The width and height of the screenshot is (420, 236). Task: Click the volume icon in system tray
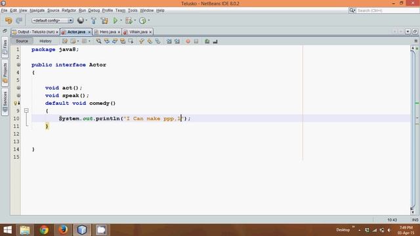(x=389, y=230)
